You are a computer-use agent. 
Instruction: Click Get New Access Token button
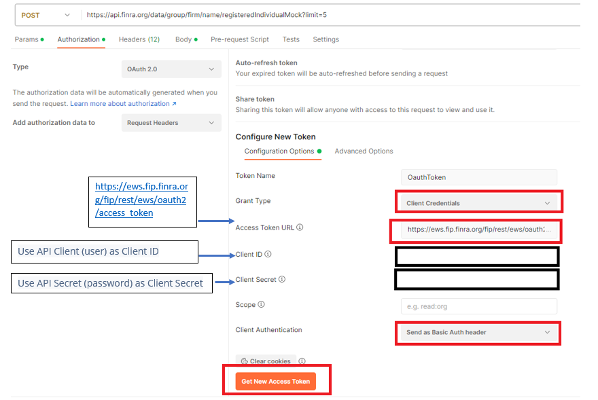click(276, 381)
